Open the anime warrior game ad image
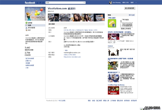Viewport: 162px width, 110px height. click(114, 78)
